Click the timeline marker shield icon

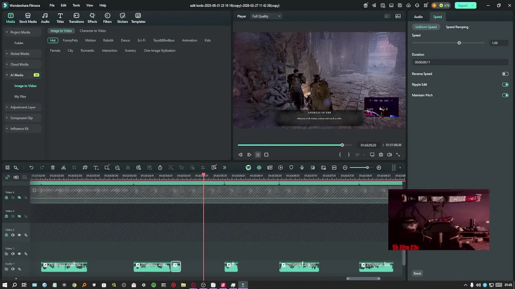point(291,167)
